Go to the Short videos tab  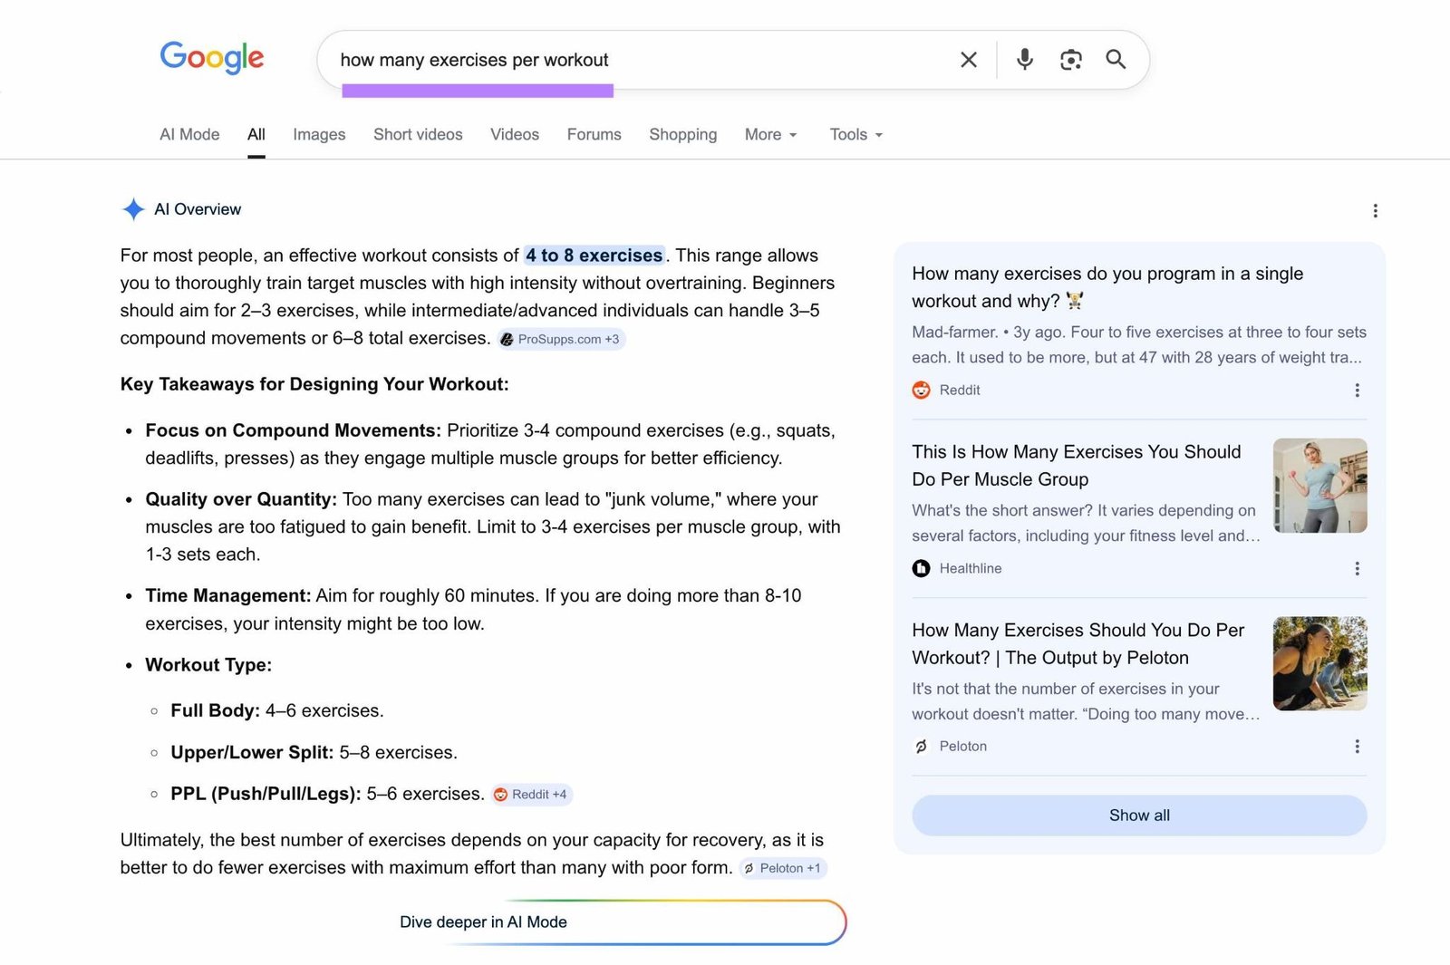[x=418, y=134]
